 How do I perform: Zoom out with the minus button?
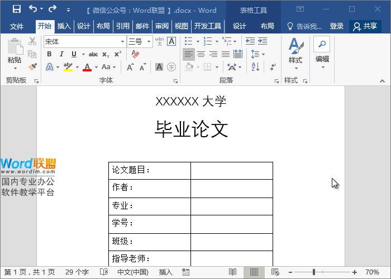coord(290,272)
